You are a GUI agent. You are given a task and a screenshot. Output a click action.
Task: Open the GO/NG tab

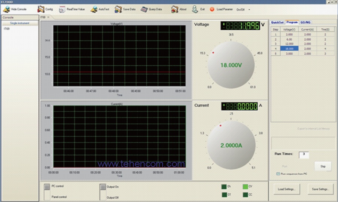point(305,22)
